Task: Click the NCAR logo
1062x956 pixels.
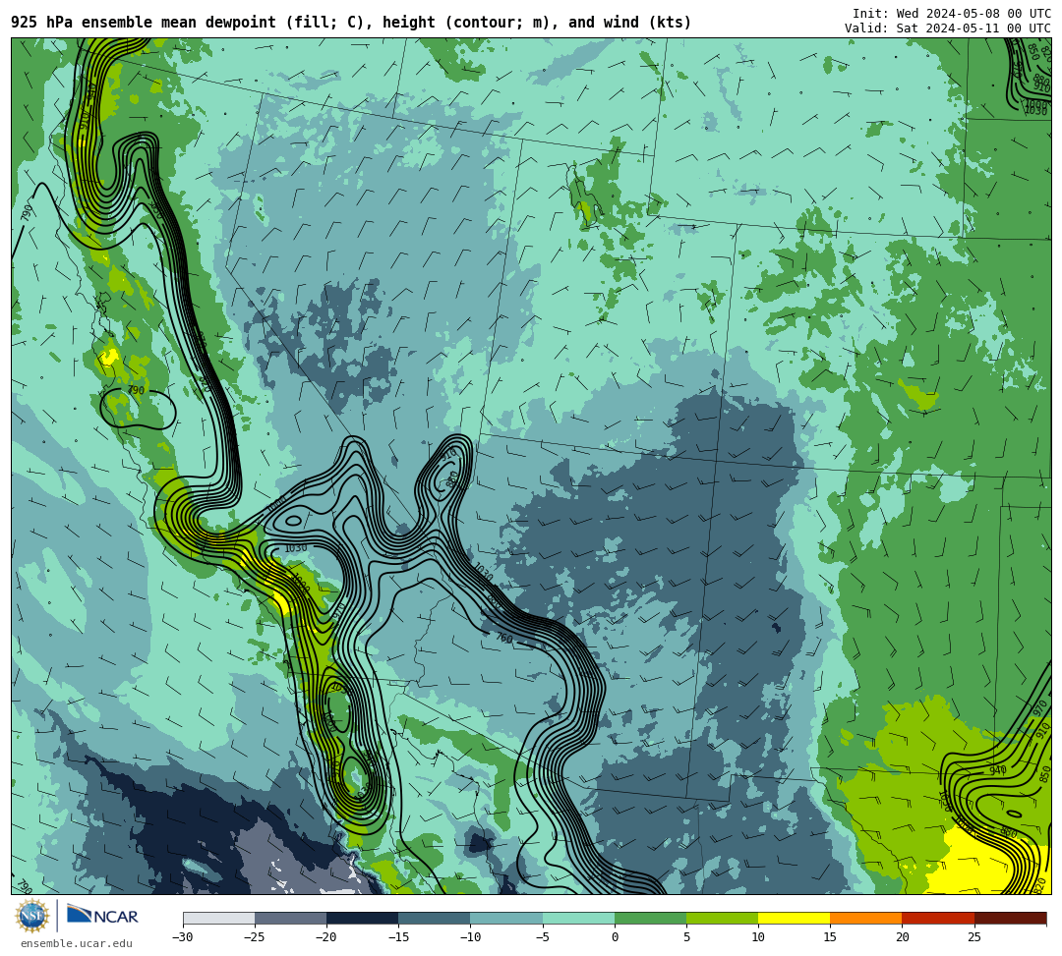Action: click(x=102, y=916)
